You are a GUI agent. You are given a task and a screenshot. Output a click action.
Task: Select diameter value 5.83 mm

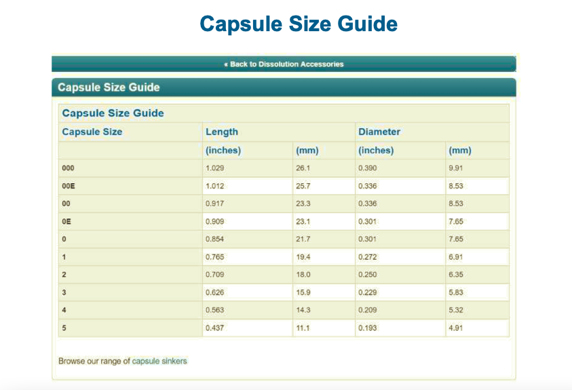[x=455, y=292]
